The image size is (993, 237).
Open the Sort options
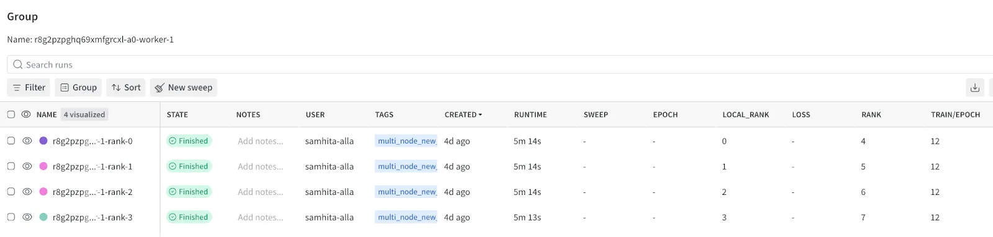pos(126,88)
